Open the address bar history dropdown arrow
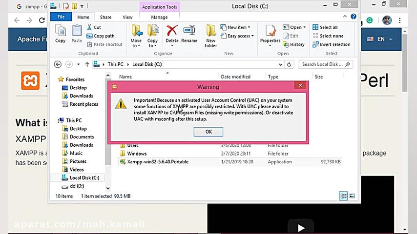 [x=281, y=64]
